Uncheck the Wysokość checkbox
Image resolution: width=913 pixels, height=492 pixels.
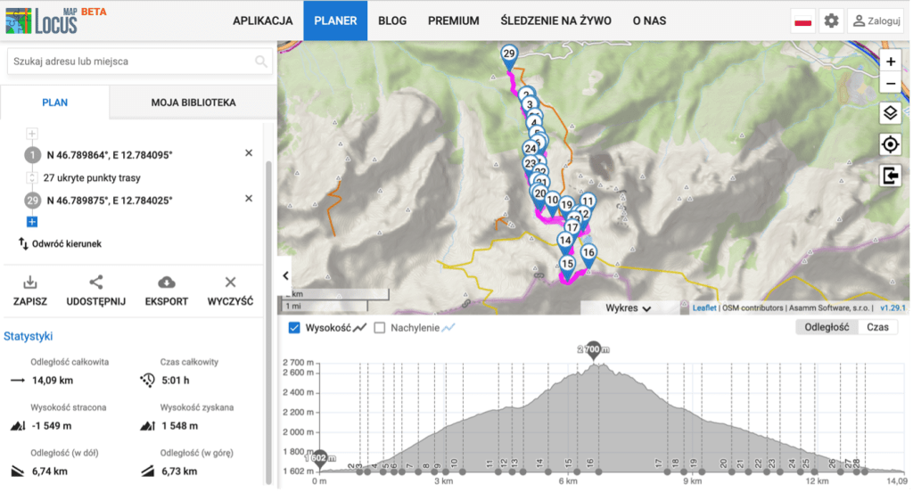(x=295, y=328)
